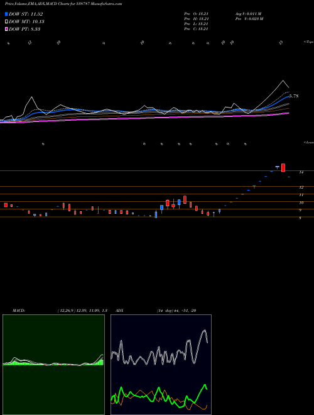Image resolution: width=314 pixels, height=415 pixels.
Task: Select the 'DOW MT: 10.13' legend text
Action: pos(26,22)
